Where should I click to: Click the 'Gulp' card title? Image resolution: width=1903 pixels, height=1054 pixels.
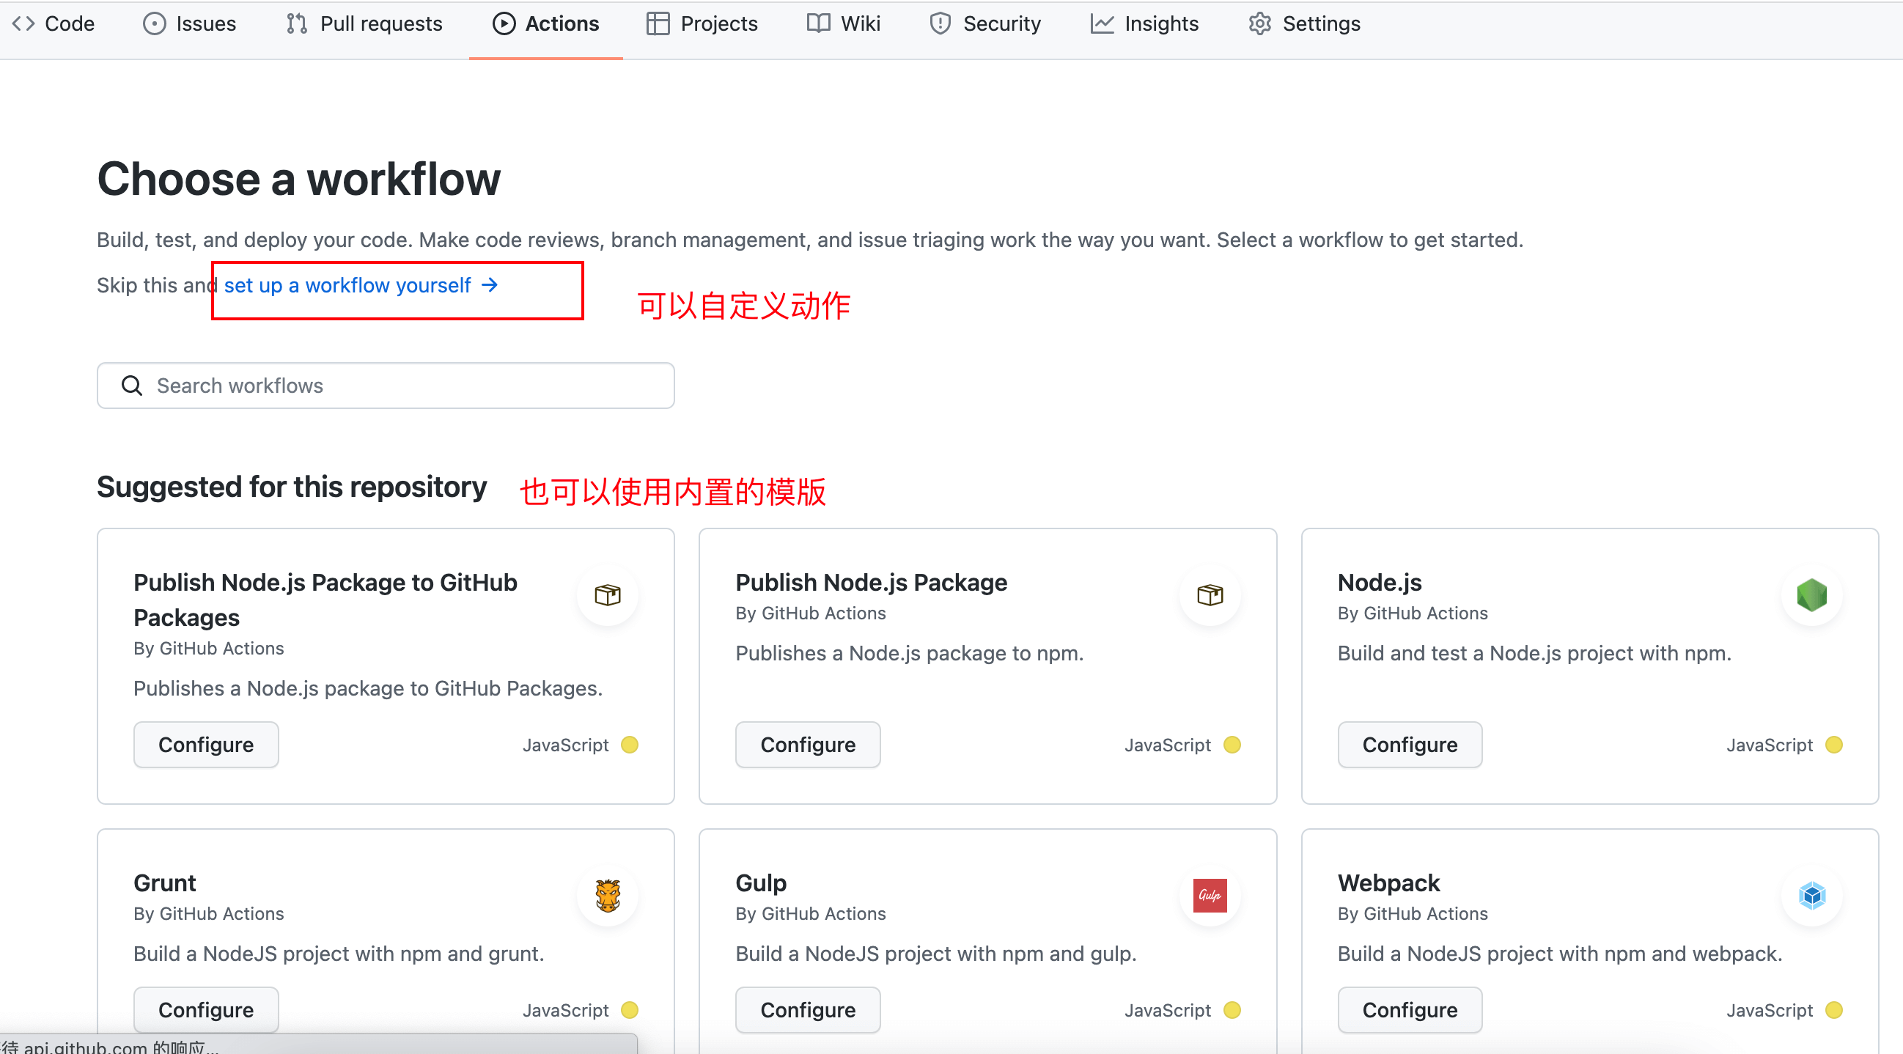click(x=761, y=882)
